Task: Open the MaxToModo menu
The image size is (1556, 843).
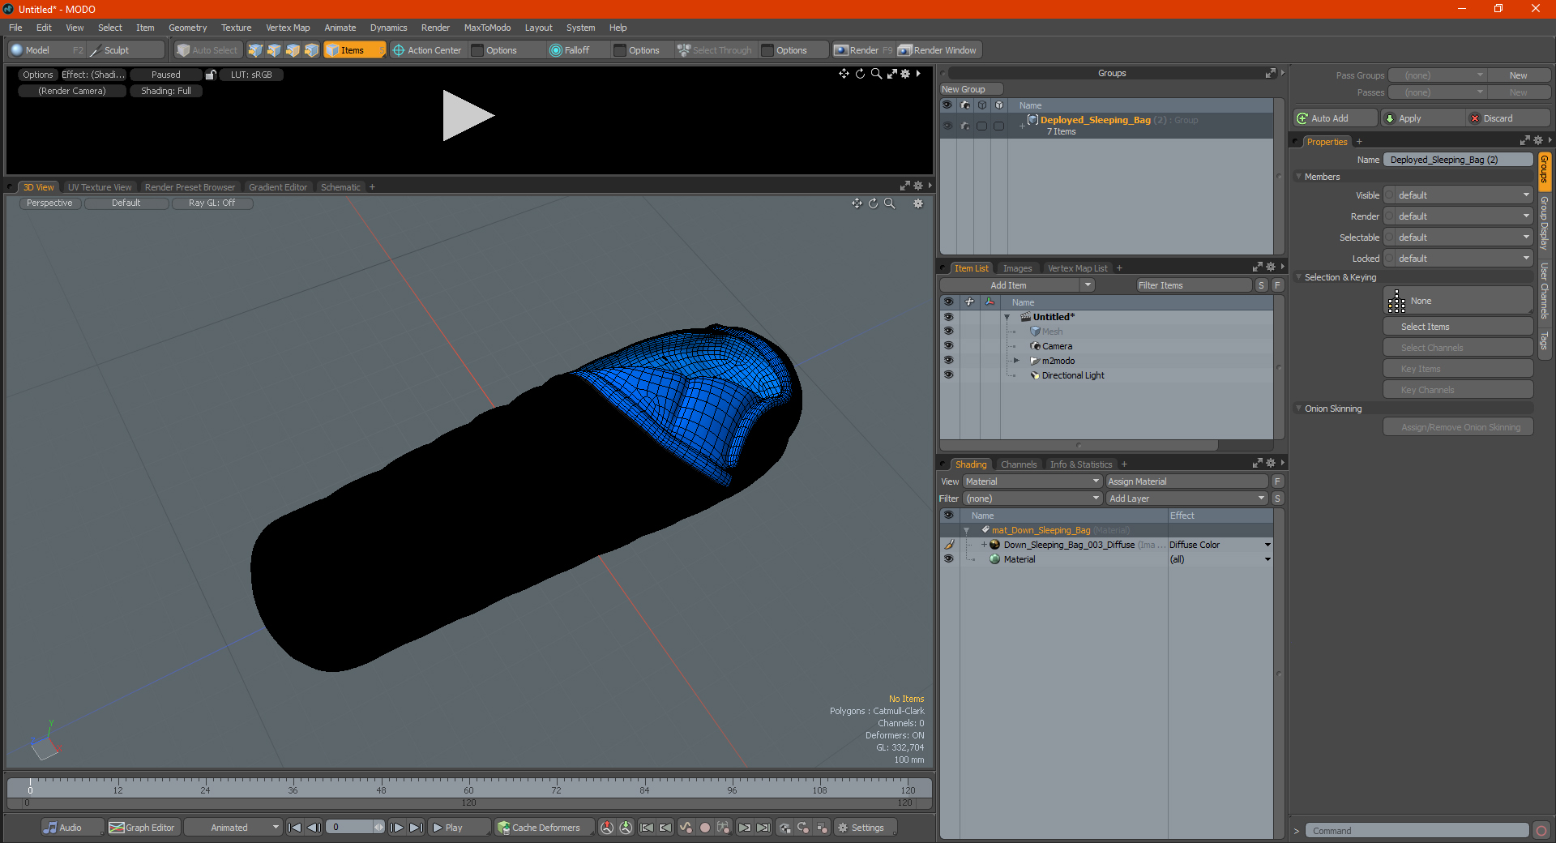Action: click(x=487, y=28)
